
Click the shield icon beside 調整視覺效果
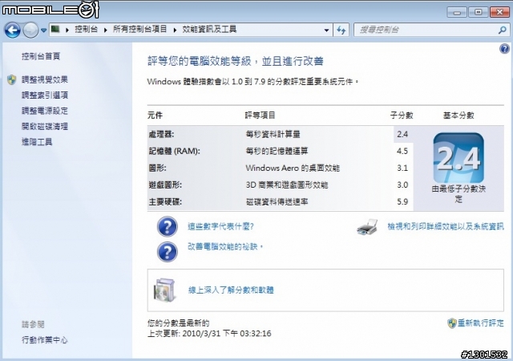12,79
